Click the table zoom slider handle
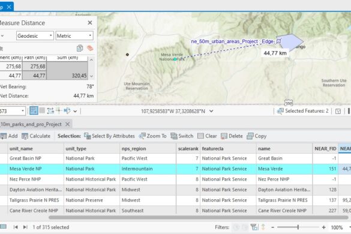The image size is (351, 234). [x=298, y=227]
